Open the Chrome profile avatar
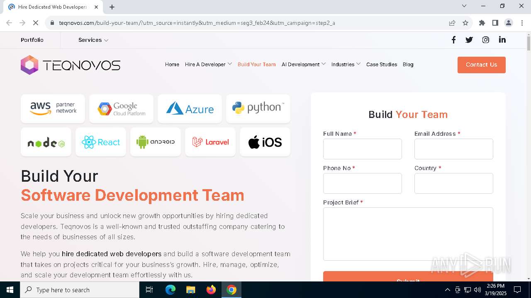 coord(509,23)
